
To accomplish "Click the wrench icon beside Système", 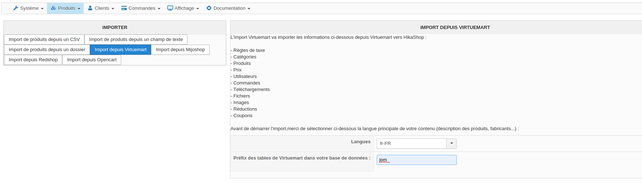I will 16,8.
